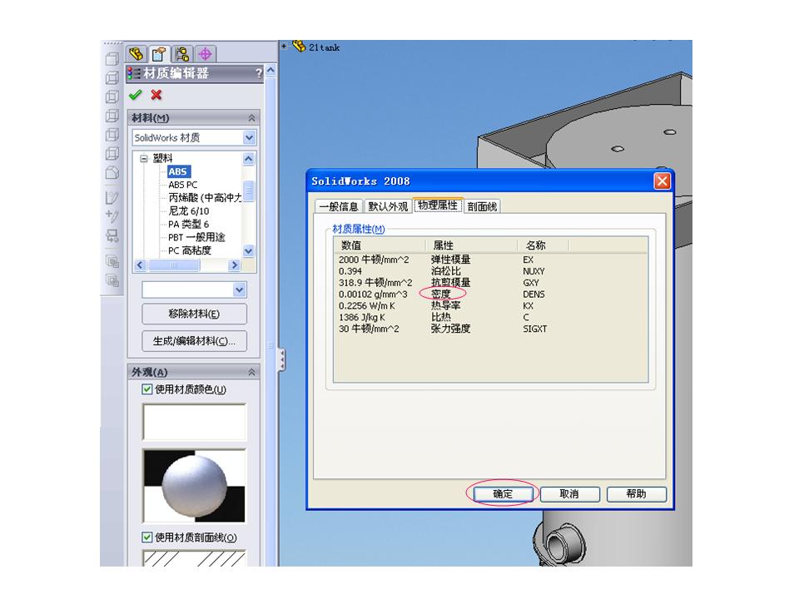Collapse the 塑料 tree node
The width and height of the screenshot is (799, 599).
pyautogui.click(x=144, y=158)
